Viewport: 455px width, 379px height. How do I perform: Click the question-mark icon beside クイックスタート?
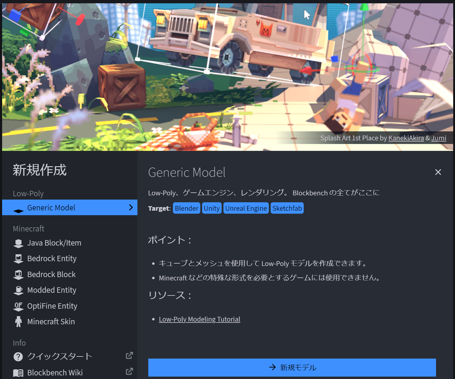point(18,356)
